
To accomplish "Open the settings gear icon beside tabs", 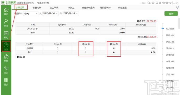I will click(177, 7).
